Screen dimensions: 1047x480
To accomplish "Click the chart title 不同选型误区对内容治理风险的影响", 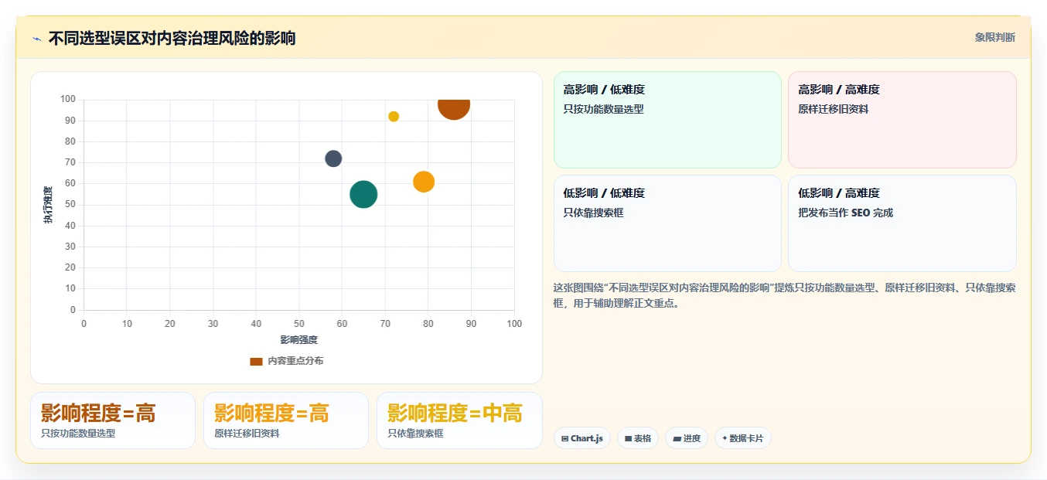I will point(172,38).
